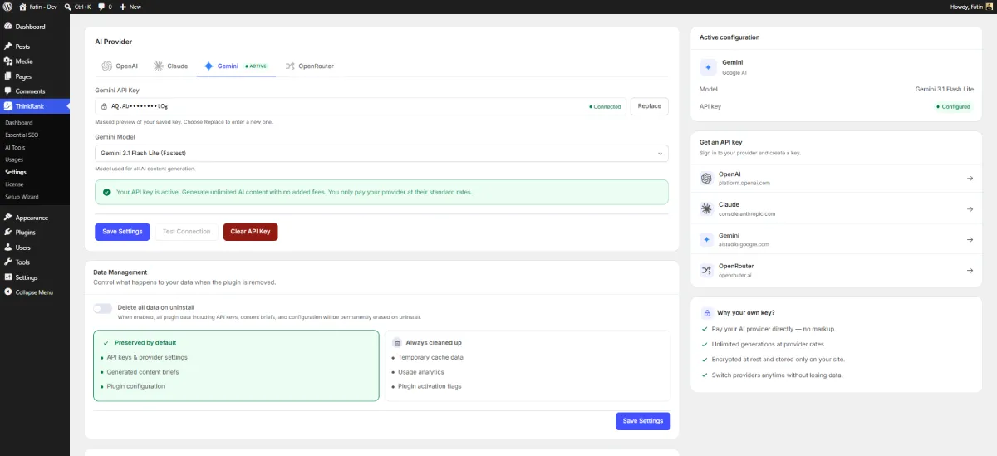Open Usages submenu item
The width and height of the screenshot is (997, 456).
click(14, 159)
